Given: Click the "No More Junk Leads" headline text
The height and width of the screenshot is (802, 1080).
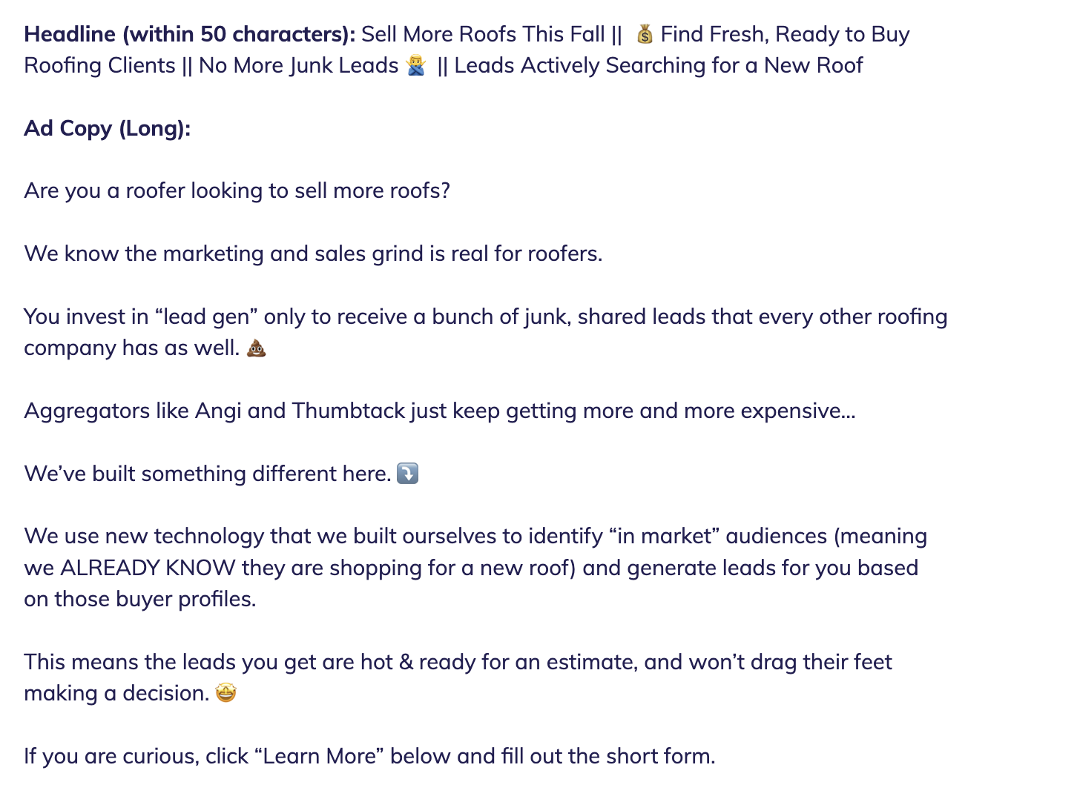Looking at the screenshot, I should point(298,66).
